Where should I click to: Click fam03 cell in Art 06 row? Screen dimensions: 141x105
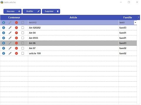click(128, 43)
